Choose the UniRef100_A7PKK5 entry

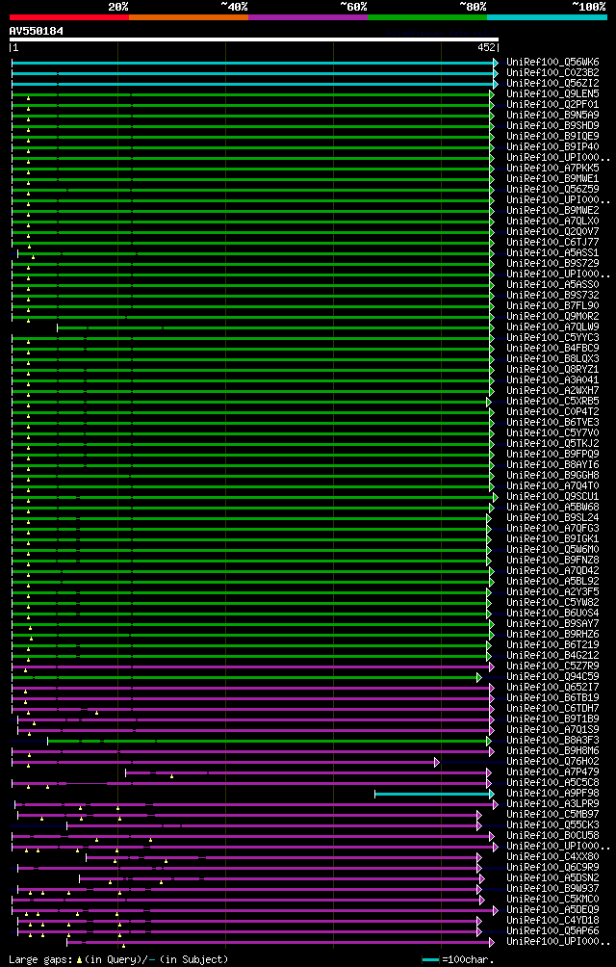point(552,169)
